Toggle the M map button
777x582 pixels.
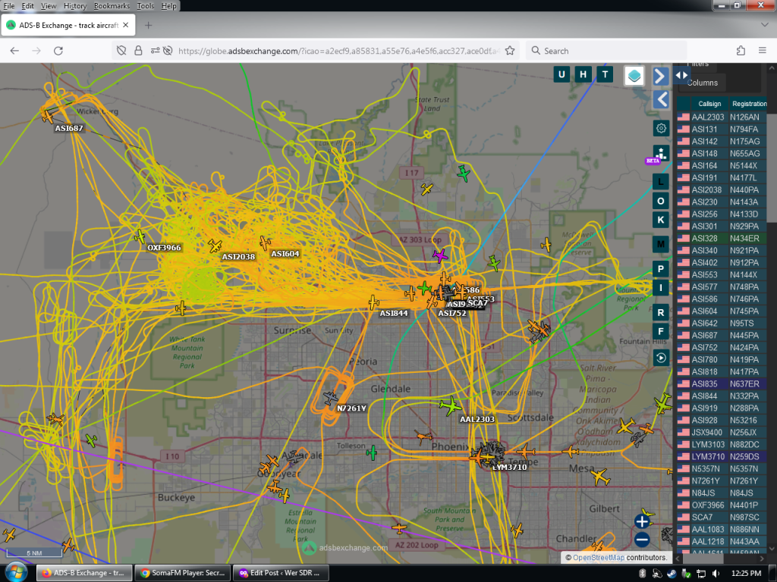click(x=661, y=244)
